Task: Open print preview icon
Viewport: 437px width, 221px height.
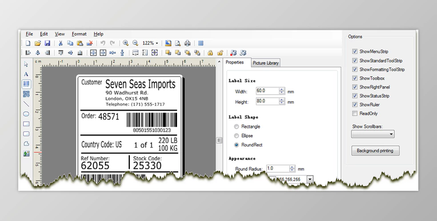Action: (x=178, y=43)
